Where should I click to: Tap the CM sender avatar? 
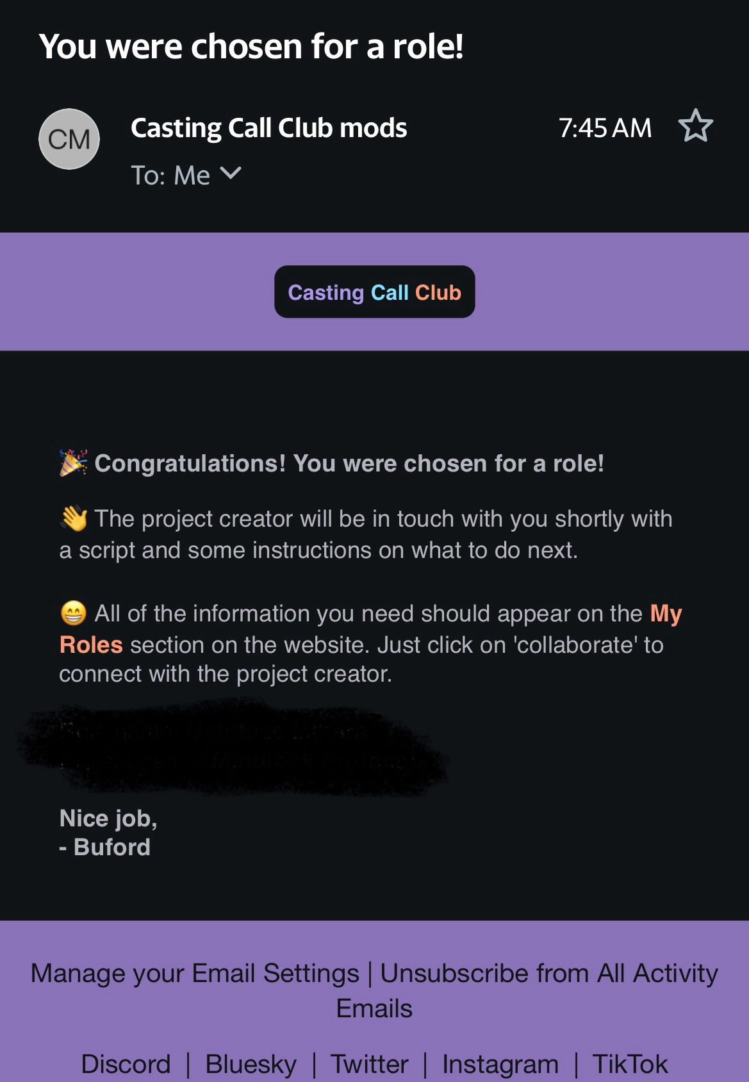click(x=69, y=139)
